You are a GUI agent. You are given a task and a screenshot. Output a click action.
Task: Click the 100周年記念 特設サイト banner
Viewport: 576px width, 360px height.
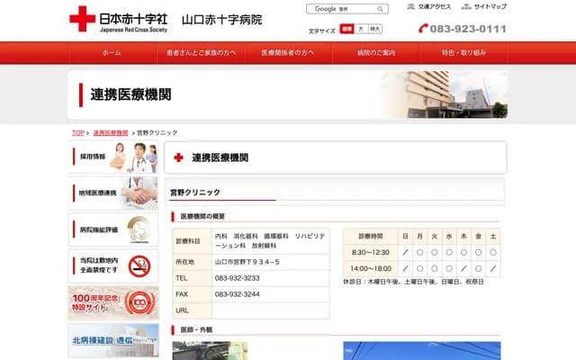pos(113,302)
